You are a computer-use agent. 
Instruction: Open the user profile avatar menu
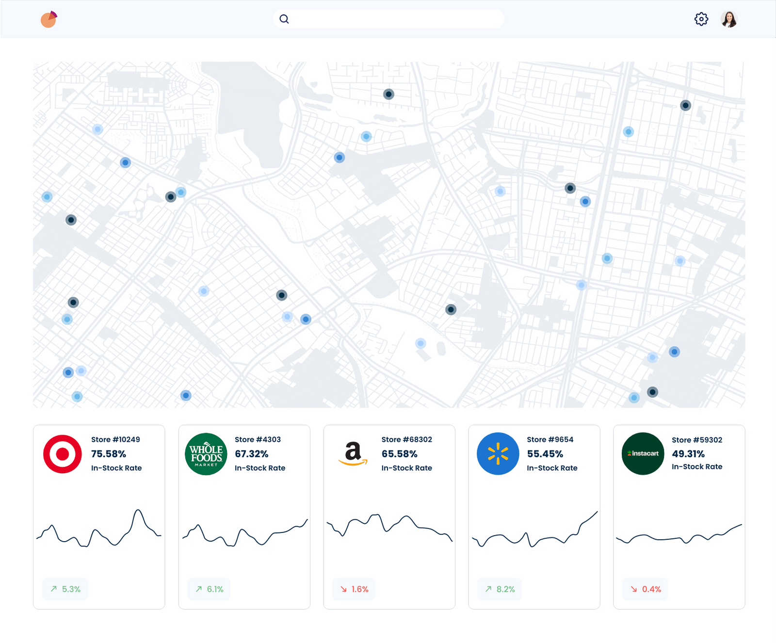click(x=729, y=19)
